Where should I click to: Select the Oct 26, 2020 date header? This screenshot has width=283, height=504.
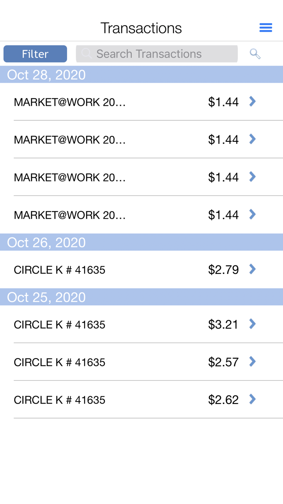coord(46,242)
